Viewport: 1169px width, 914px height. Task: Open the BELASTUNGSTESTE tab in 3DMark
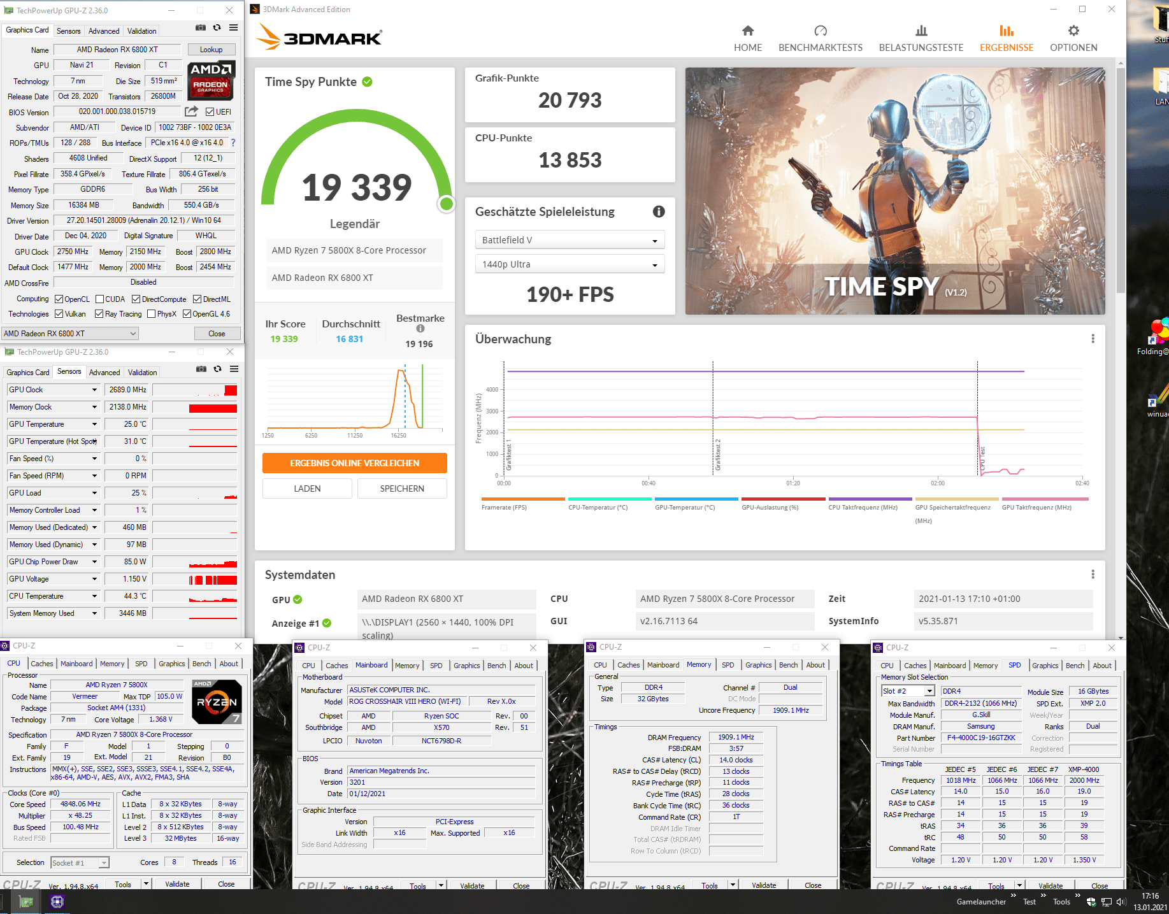pyautogui.click(x=921, y=39)
